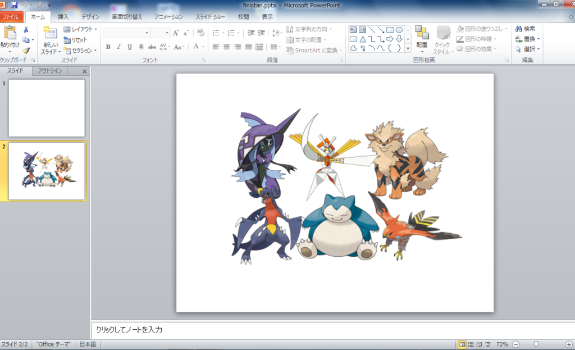Switch to Reading view icon
The width and height of the screenshot is (575, 350).
point(480,344)
